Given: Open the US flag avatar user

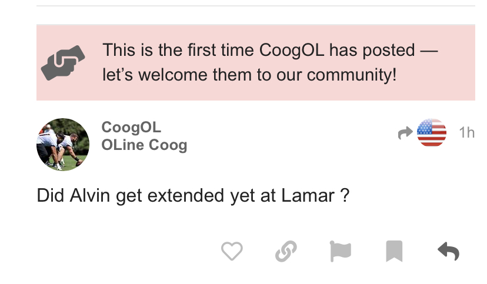Looking at the screenshot, I should pyautogui.click(x=431, y=132).
